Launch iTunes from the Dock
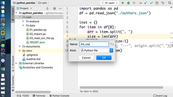Viewport: 173px width, 97px height. [x=3, y=60]
